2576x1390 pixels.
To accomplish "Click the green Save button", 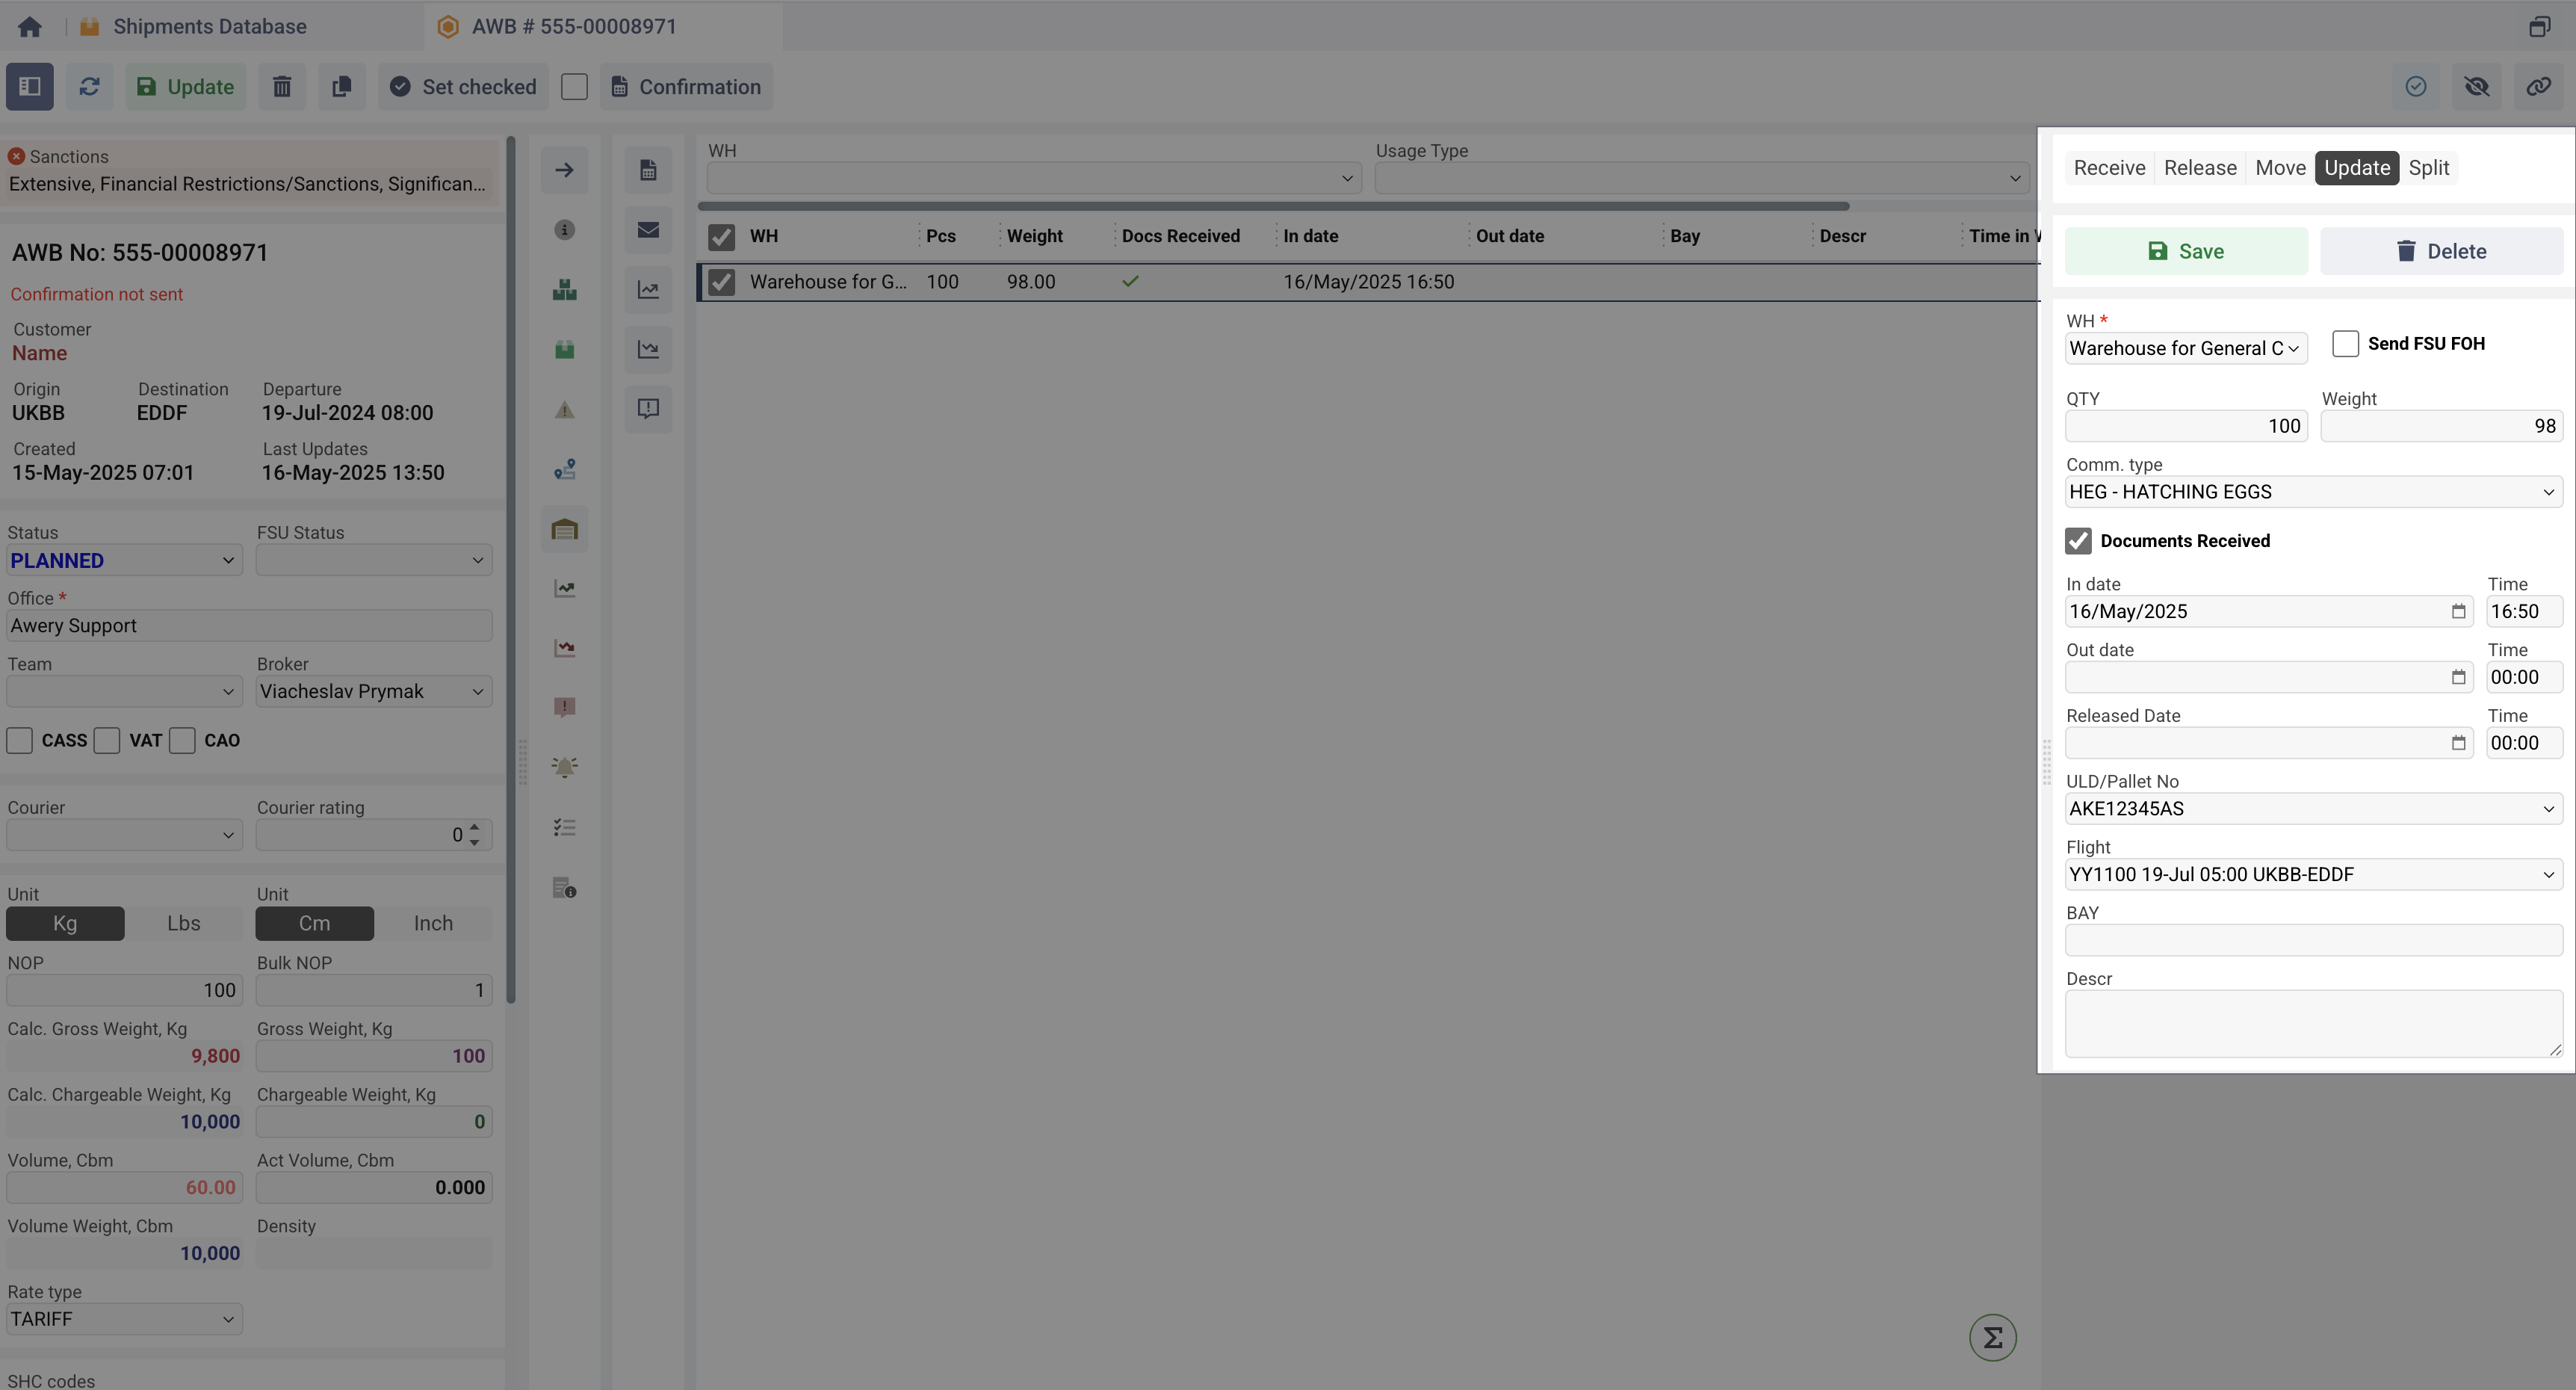I will (2186, 252).
